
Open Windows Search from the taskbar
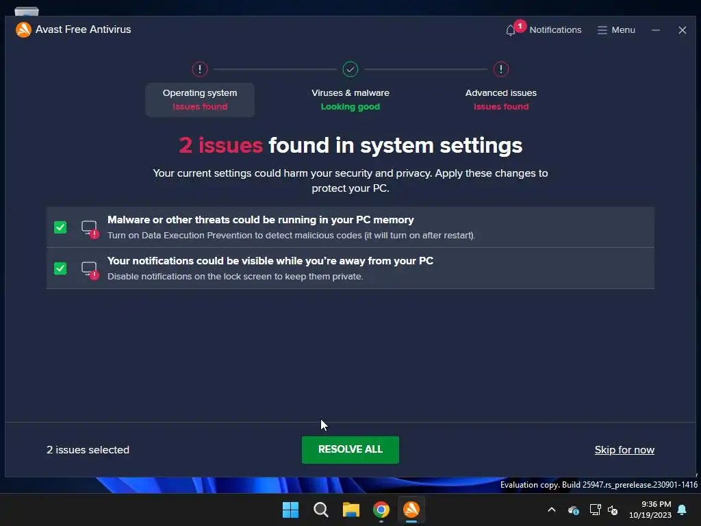tap(320, 510)
